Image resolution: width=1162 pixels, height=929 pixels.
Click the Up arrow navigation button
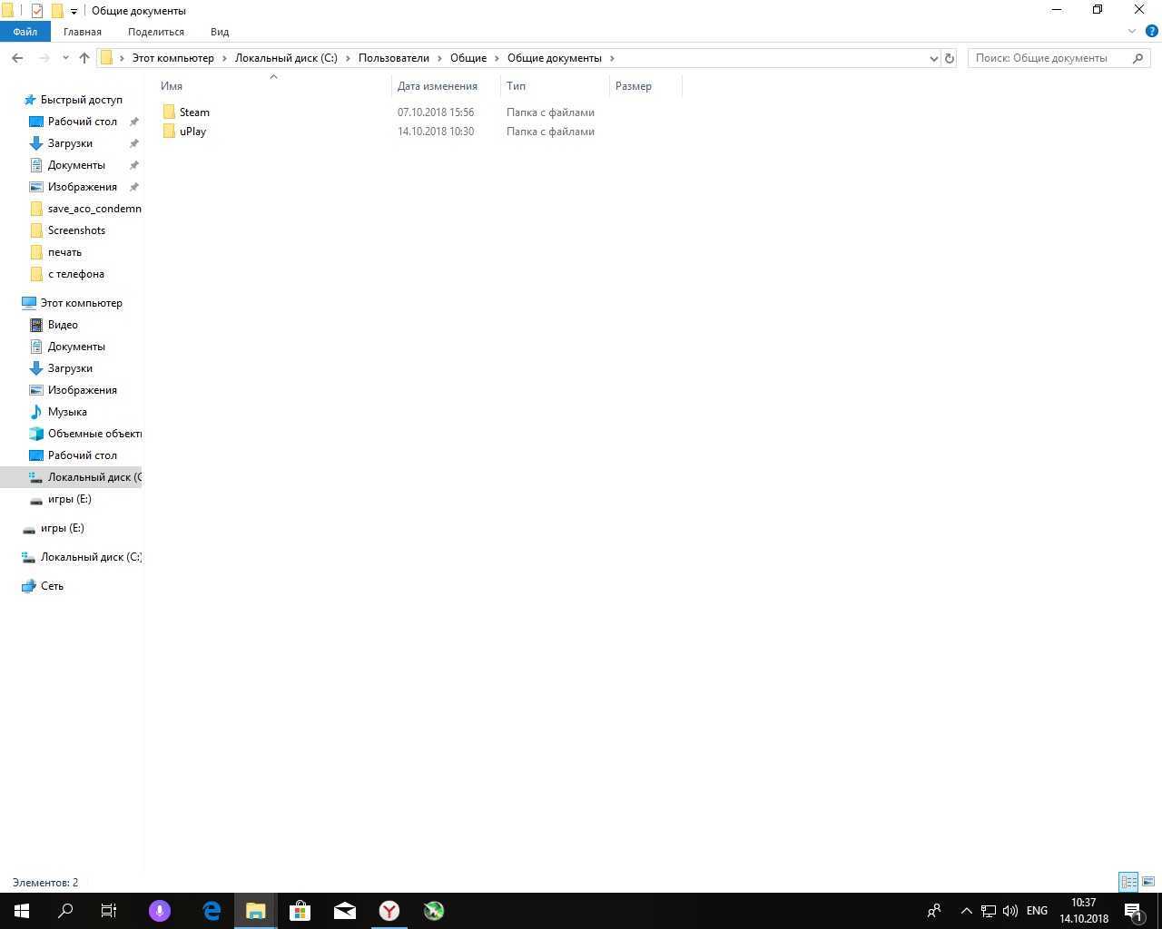[x=84, y=58]
